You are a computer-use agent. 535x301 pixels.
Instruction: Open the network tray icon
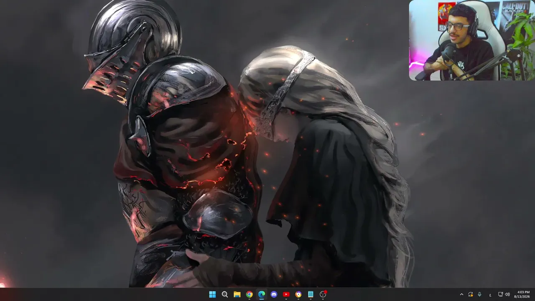[x=501, y=294]
